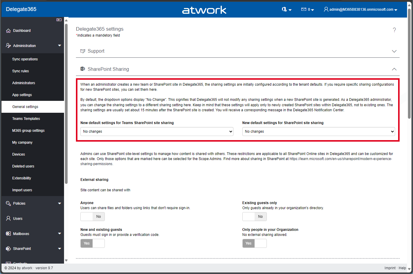The width and height of the screenshot is (413, 274).
Task: Open the help question mark icon
Action: point(394,30)
